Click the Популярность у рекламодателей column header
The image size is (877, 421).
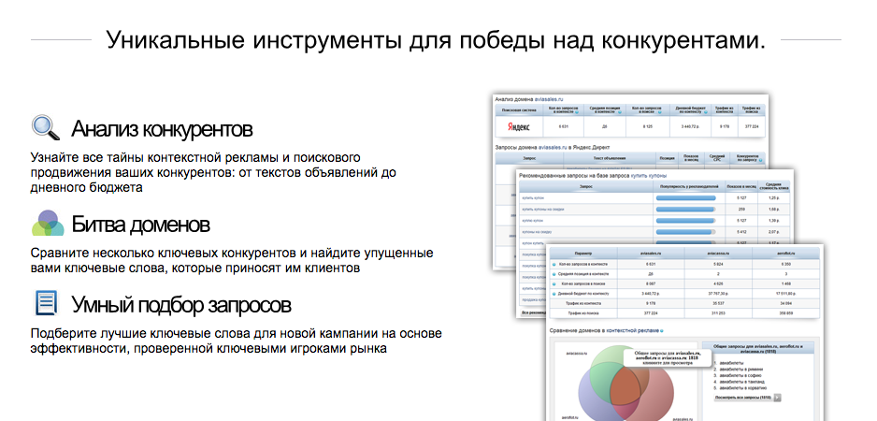[688, 185]
